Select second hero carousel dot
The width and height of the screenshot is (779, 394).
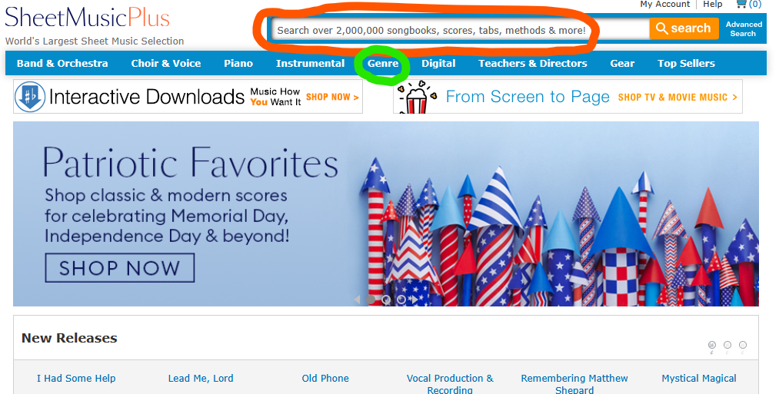386,300
